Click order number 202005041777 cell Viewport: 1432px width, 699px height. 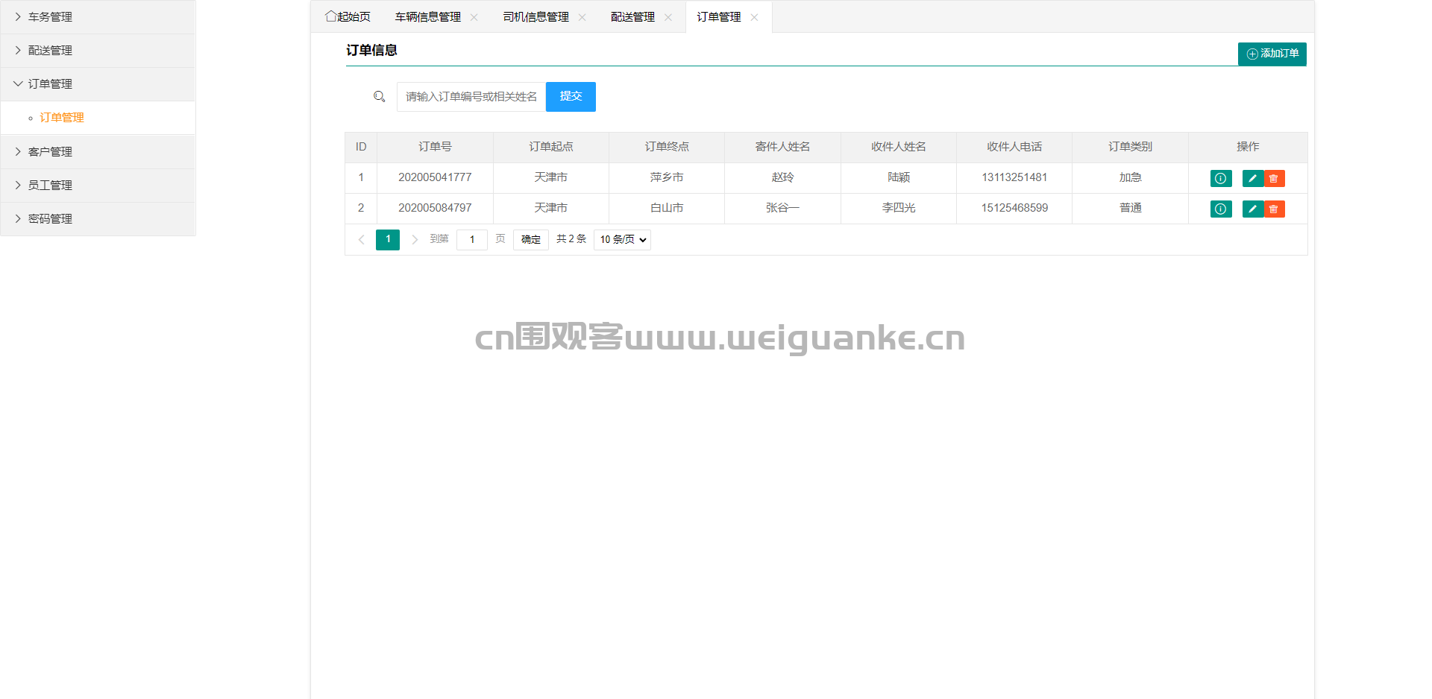click(x=435, y=177)
